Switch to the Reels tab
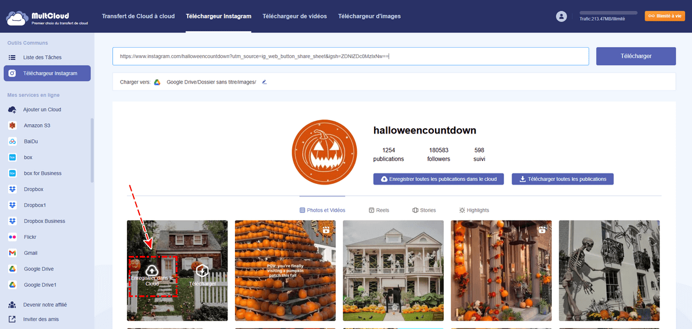 tap(379, 210)
